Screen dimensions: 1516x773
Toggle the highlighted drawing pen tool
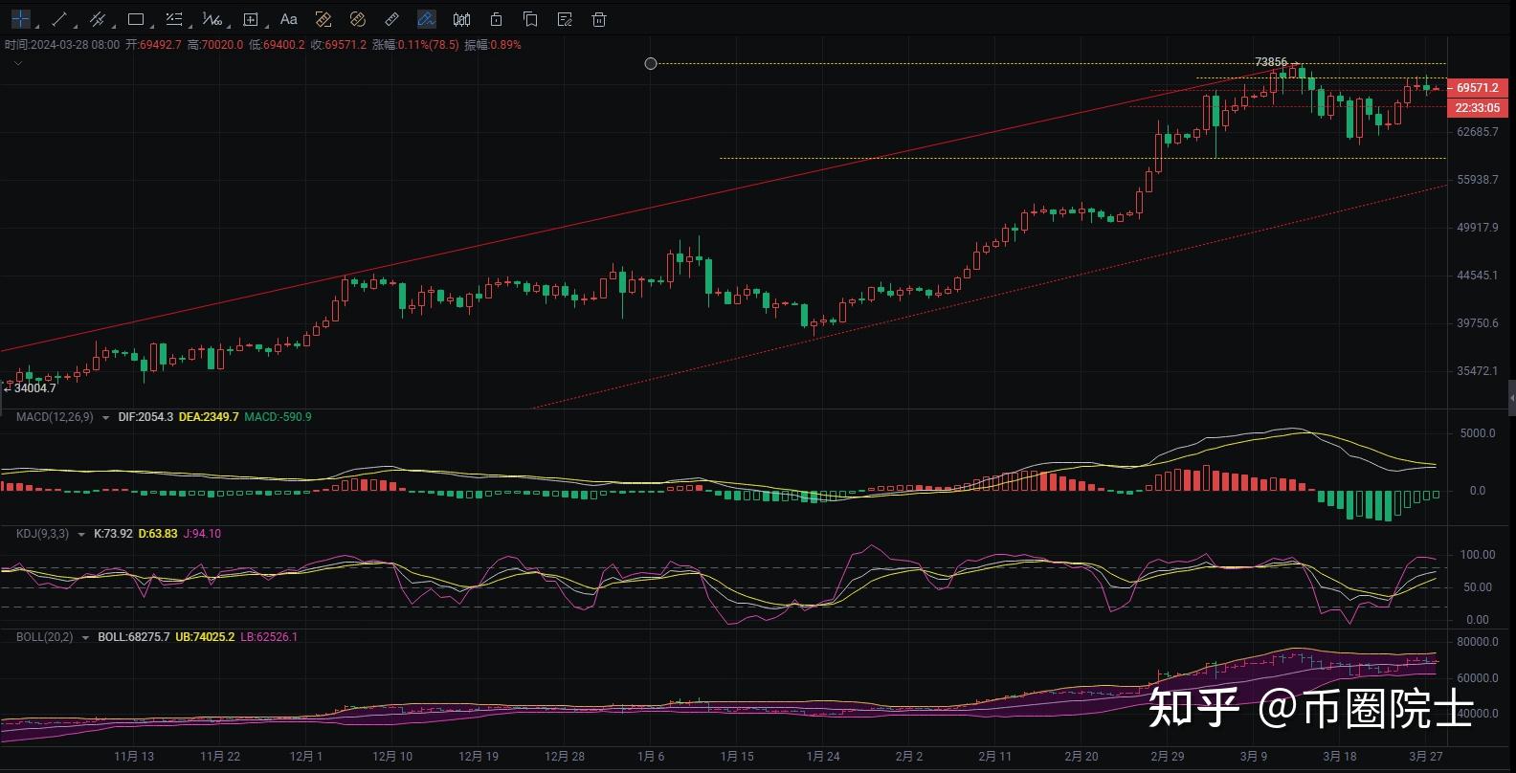[x=427, y=19]
